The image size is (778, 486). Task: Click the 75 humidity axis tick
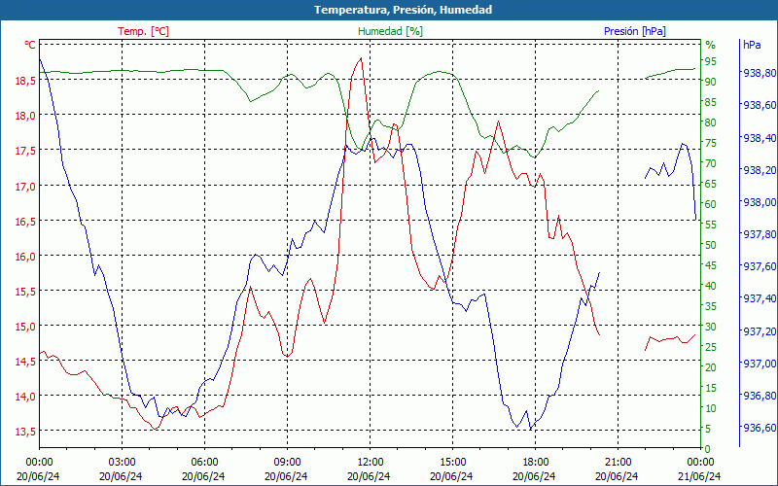(711, 143)
